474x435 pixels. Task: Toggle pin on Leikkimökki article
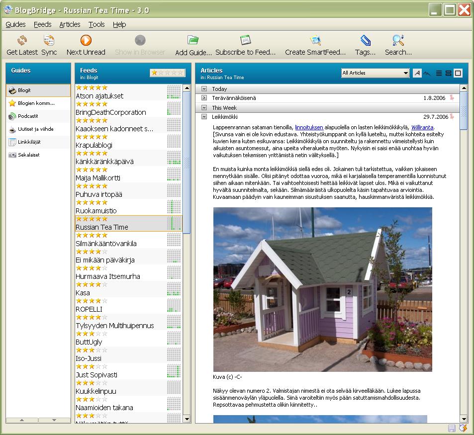click(x=452, y=117)
